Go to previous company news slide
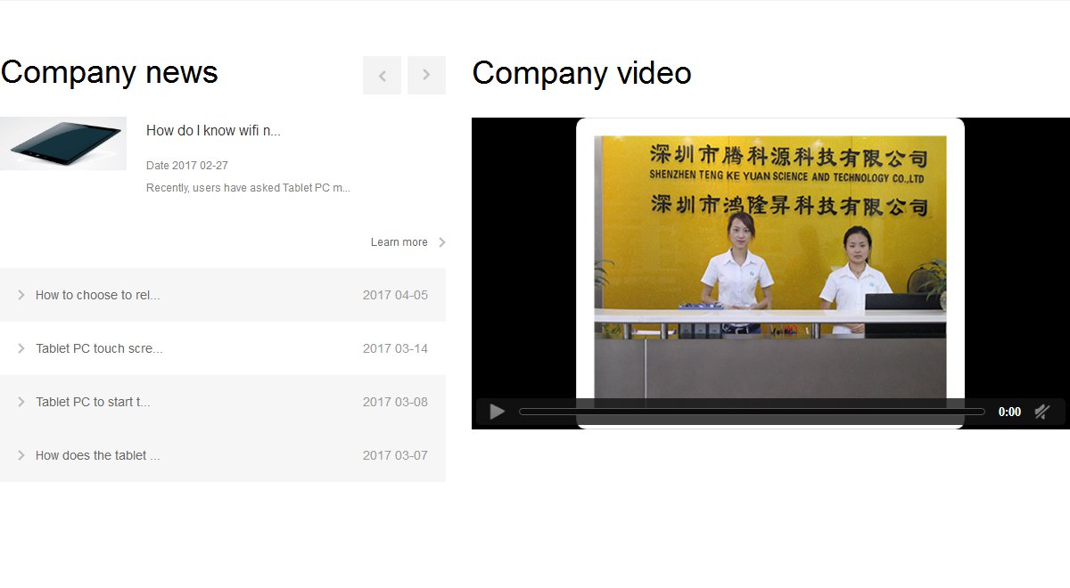Screen dimensions: 1070x588 point(382,75)
